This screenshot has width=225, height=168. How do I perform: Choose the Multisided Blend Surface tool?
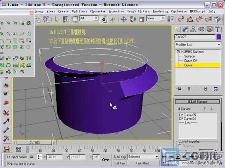(x=8, y=72)
